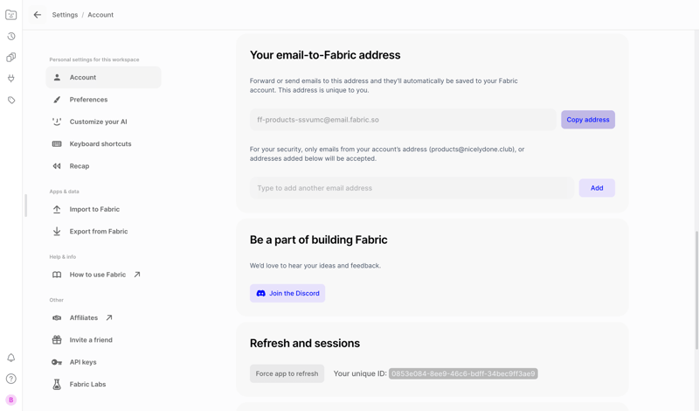699x411 pixels.
Task: Join the Discord server
Action: [x=287, y=293]
